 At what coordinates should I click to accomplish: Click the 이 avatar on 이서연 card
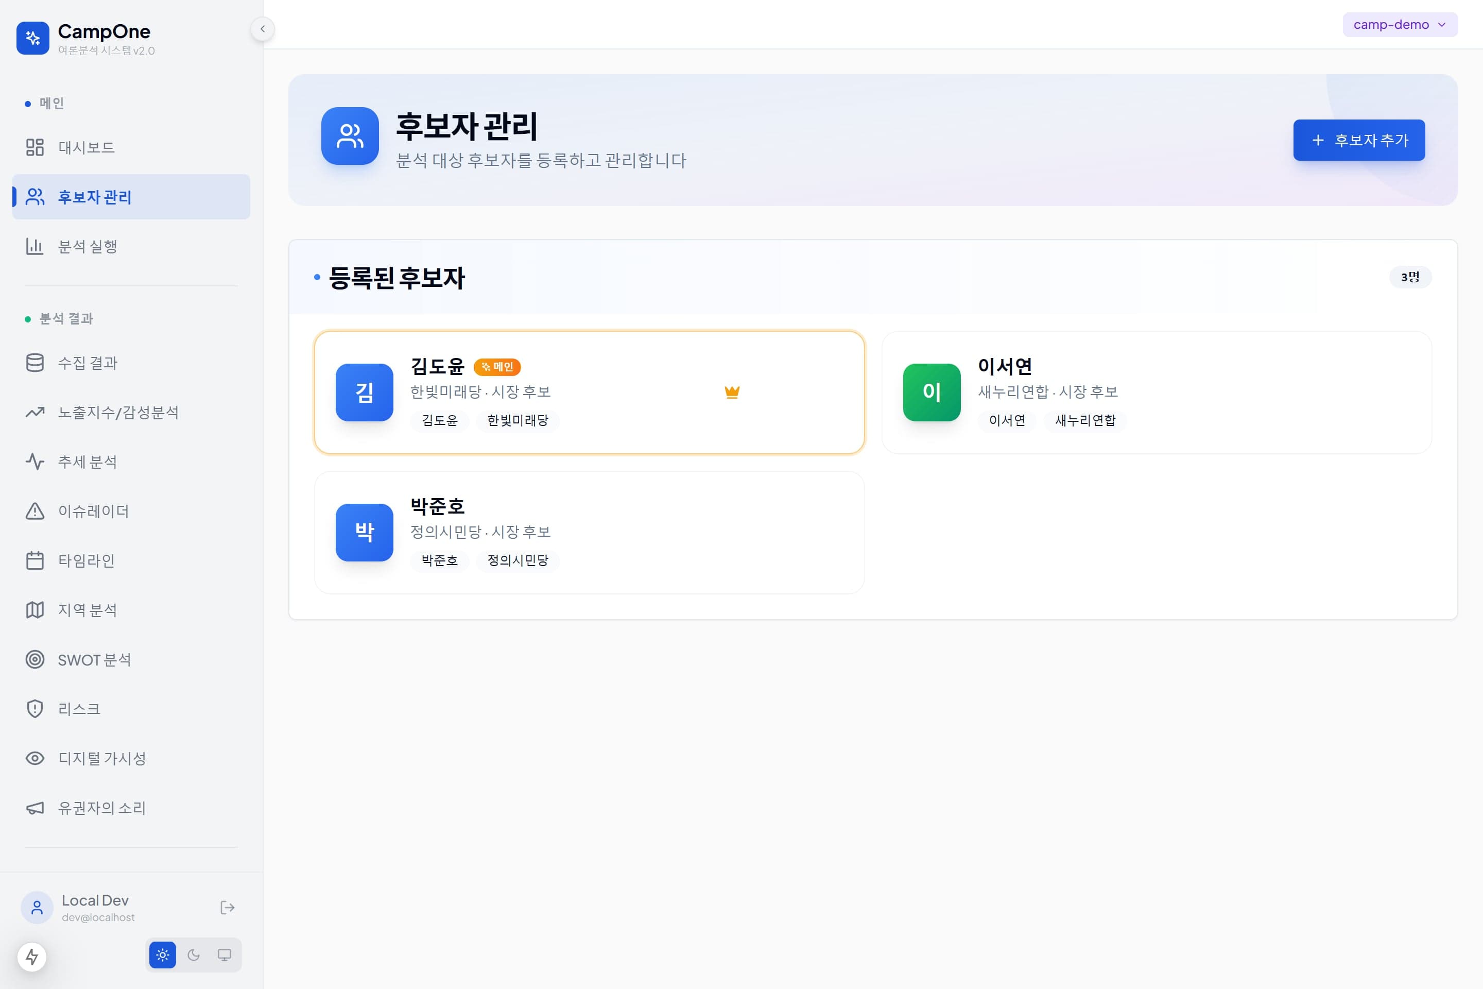pos(932,393)
